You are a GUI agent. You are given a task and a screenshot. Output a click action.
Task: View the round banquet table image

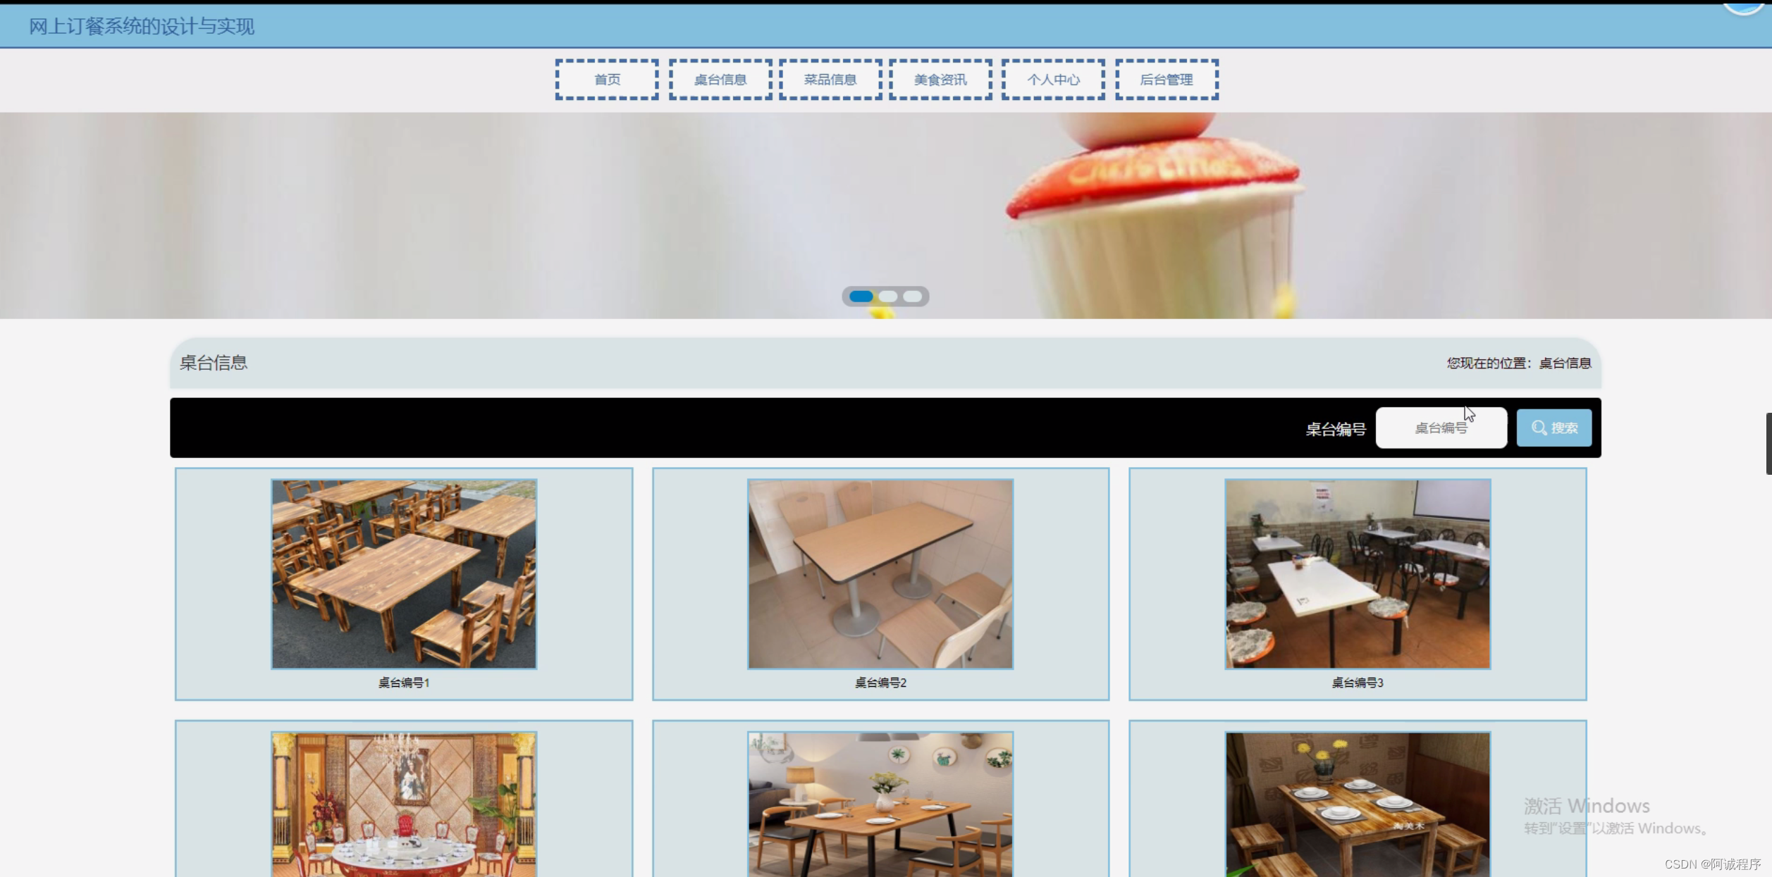click(x=404, y=804)
